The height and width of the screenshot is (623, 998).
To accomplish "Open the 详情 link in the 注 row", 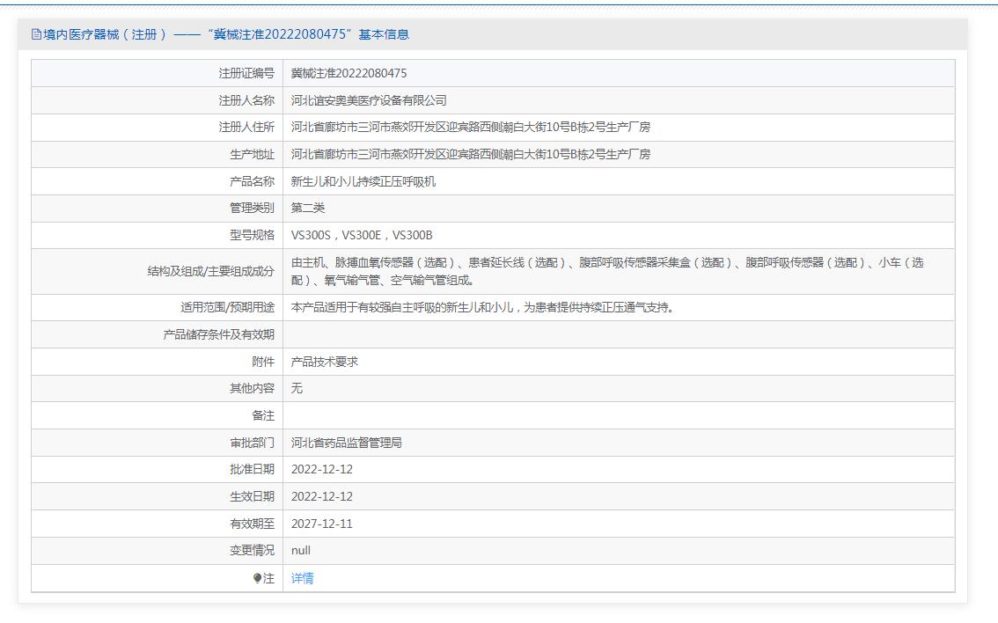I will (303, 578).
